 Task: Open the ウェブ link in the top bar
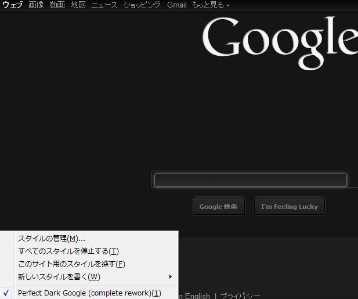point(12,5)
